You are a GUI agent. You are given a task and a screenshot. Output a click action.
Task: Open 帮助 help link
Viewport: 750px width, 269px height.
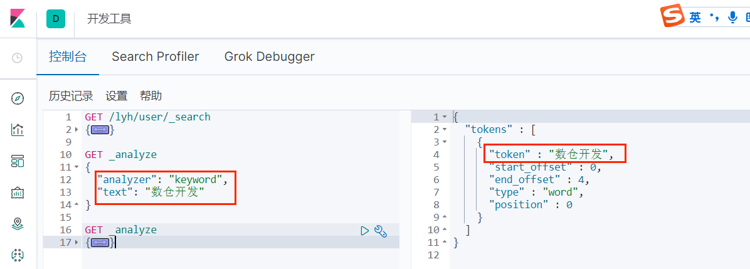(151, 96)
